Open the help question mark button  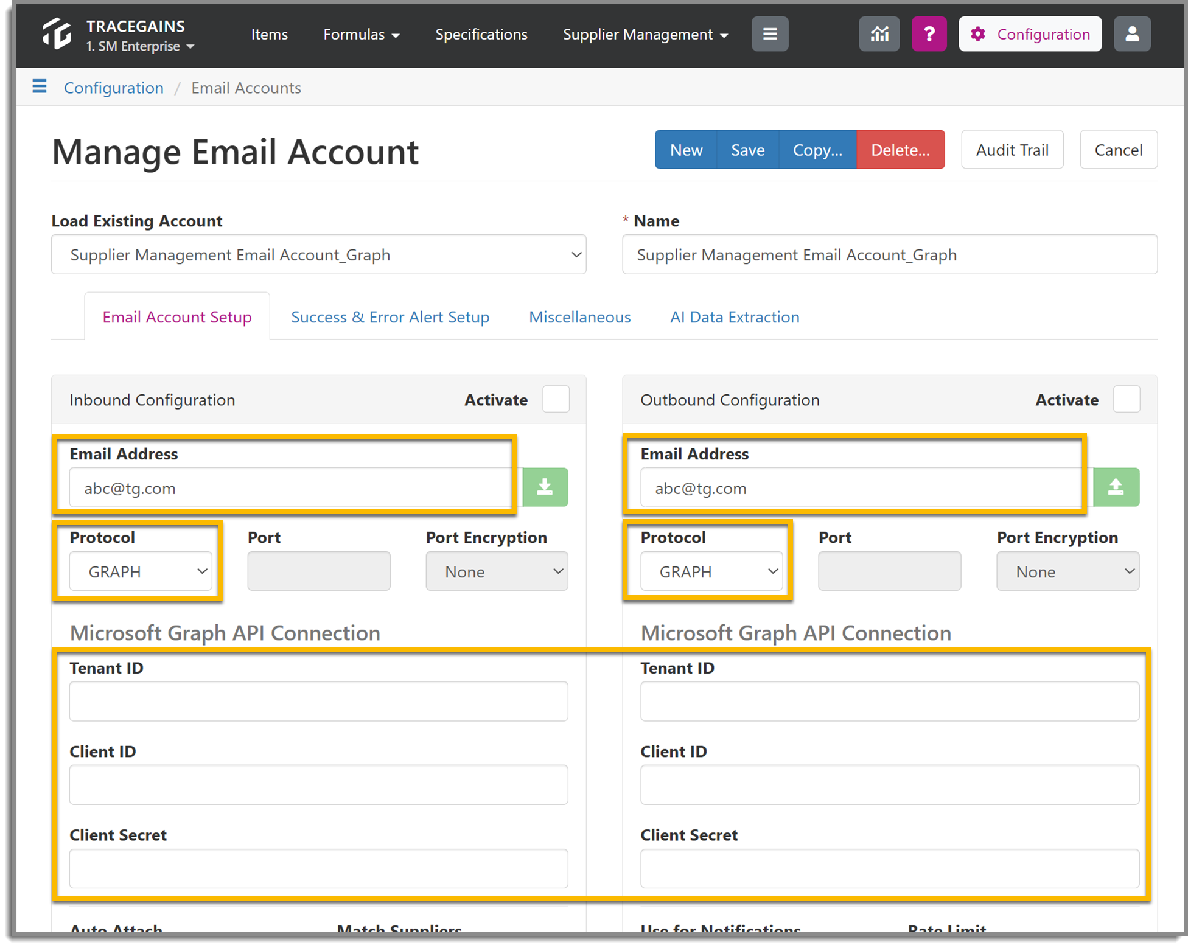pyautogui.click(x=929, y=34)
